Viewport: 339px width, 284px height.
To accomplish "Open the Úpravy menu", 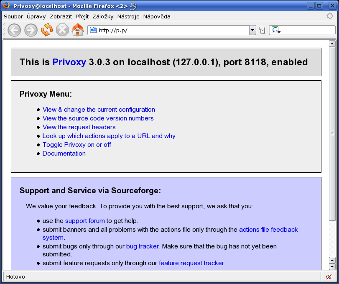I will tap(36, 17).
